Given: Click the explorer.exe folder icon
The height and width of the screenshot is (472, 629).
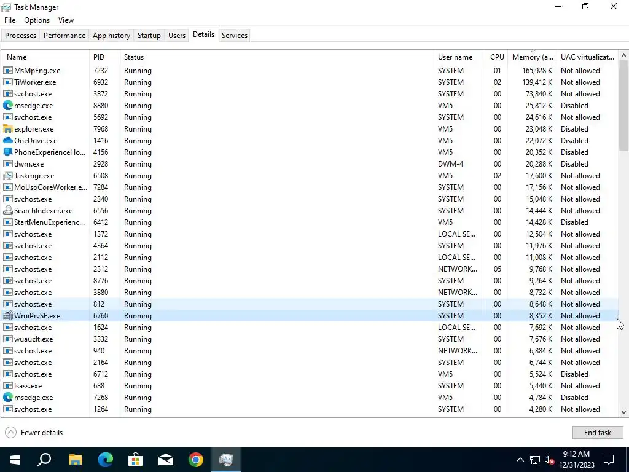Looking at the screenshot, I should (7, 129).
